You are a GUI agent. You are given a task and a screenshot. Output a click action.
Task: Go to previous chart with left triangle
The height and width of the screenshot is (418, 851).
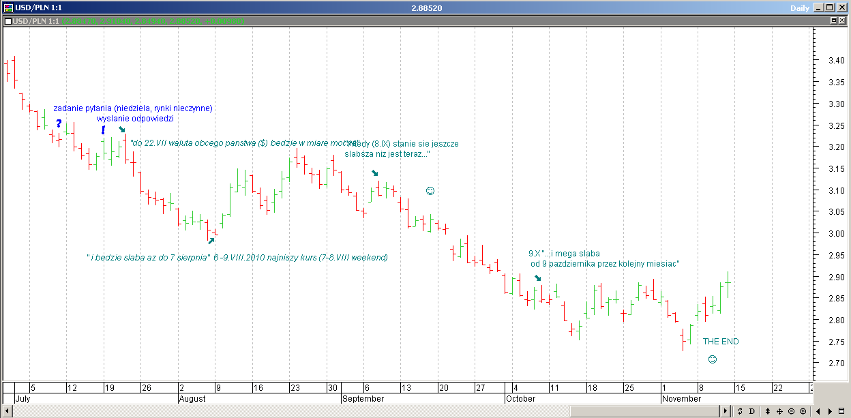819,411
